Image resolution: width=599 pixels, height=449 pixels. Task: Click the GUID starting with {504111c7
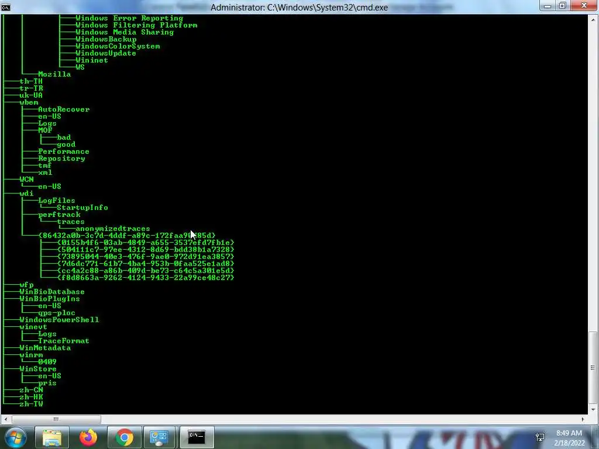point(146,250)
